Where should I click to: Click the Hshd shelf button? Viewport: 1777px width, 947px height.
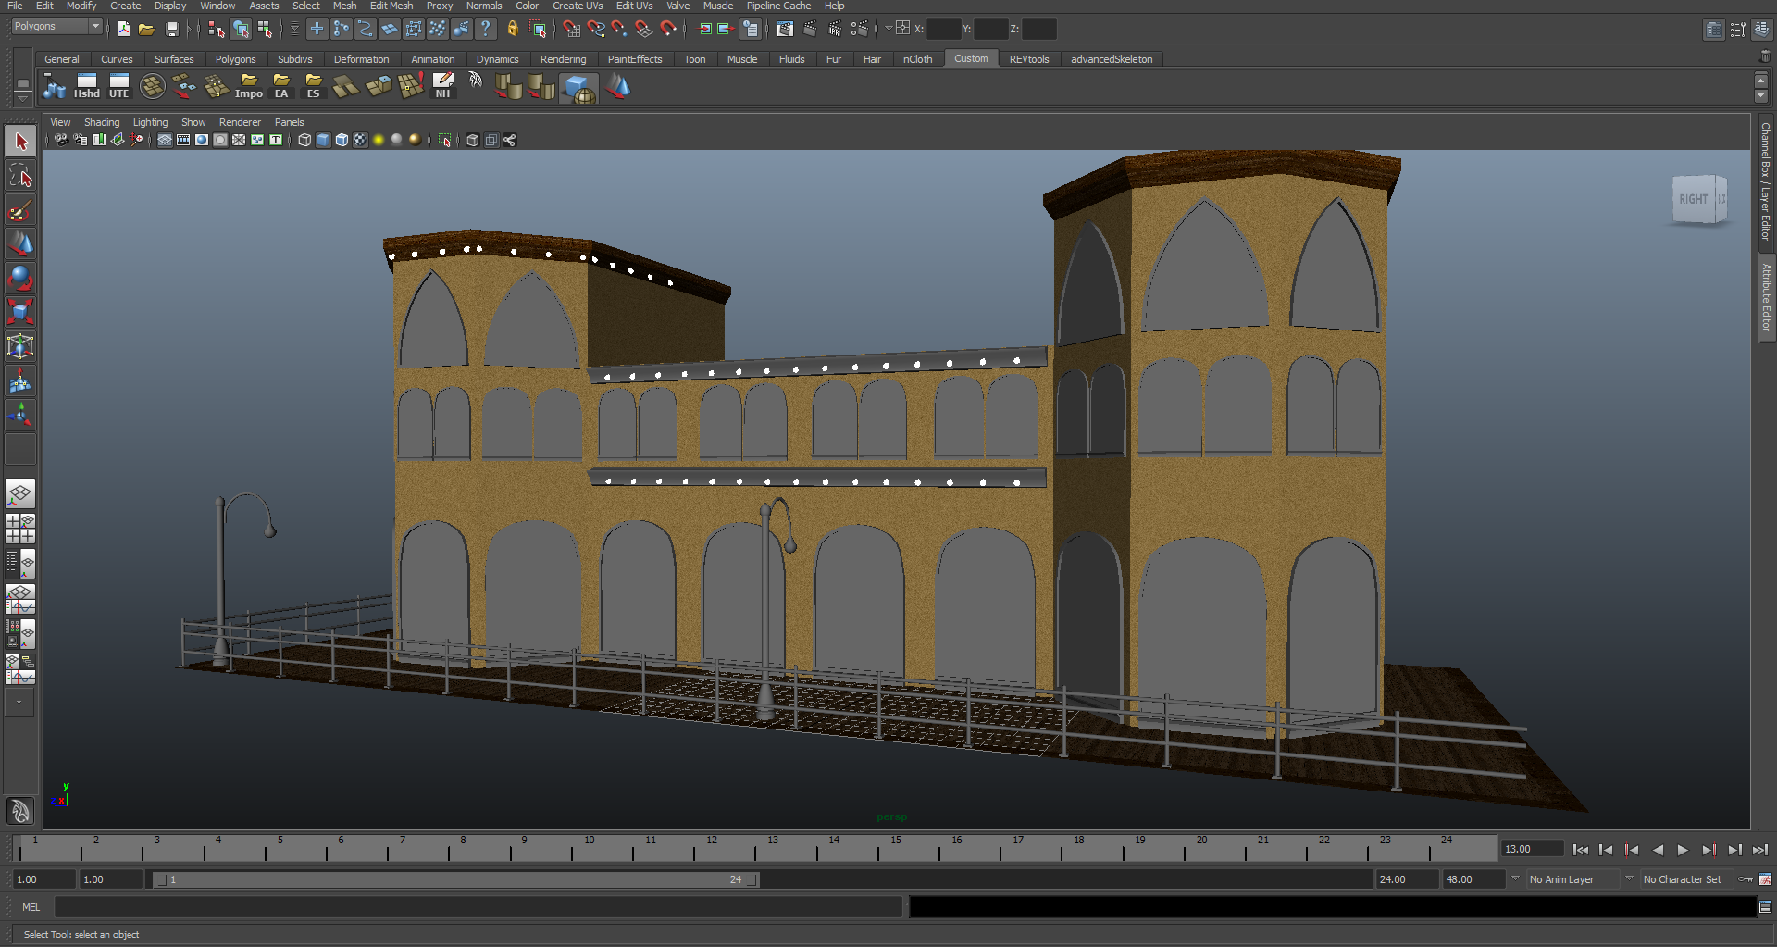coord(87,87)
